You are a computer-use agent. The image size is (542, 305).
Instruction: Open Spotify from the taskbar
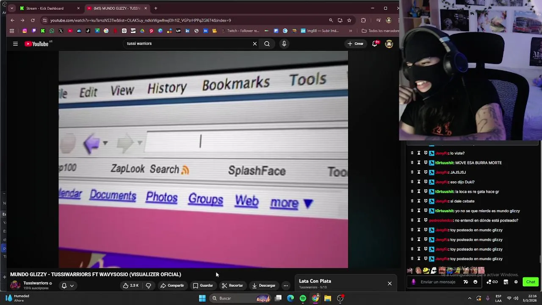coord(303,298)
